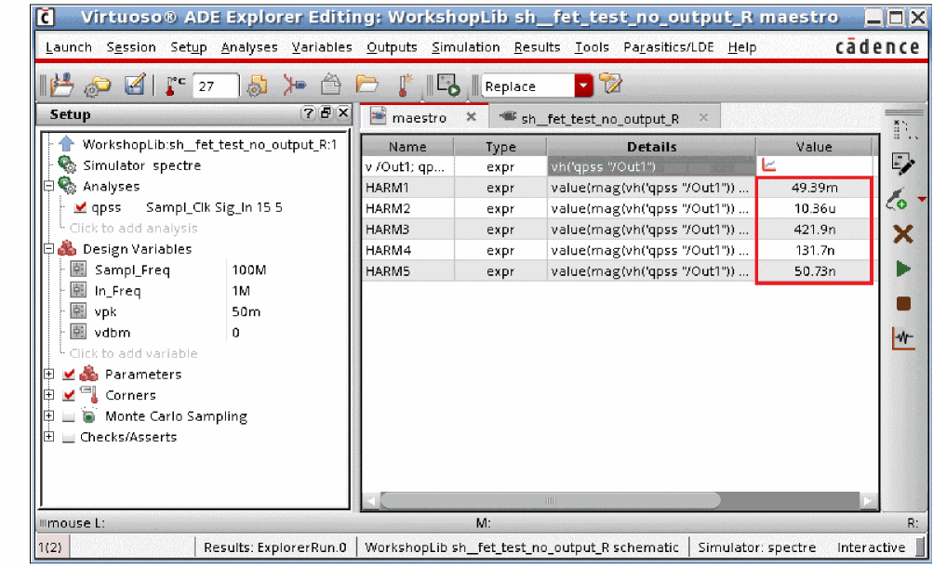Open the Simulation menu
The height and width of the screenshot is (566, 933).
[x=465, y=47]
